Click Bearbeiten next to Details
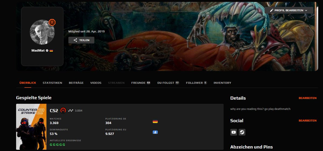Viewport: 323px width, 151px height. coord(308,98)
